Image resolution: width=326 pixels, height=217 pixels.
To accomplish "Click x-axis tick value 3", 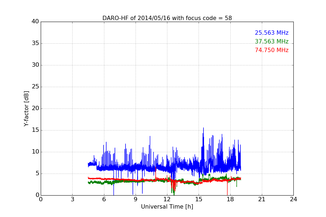I will [x=72, y=199].
